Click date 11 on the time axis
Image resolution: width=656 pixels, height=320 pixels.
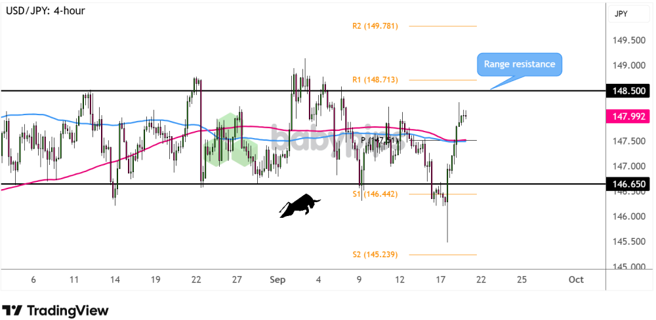click(74, 279)
